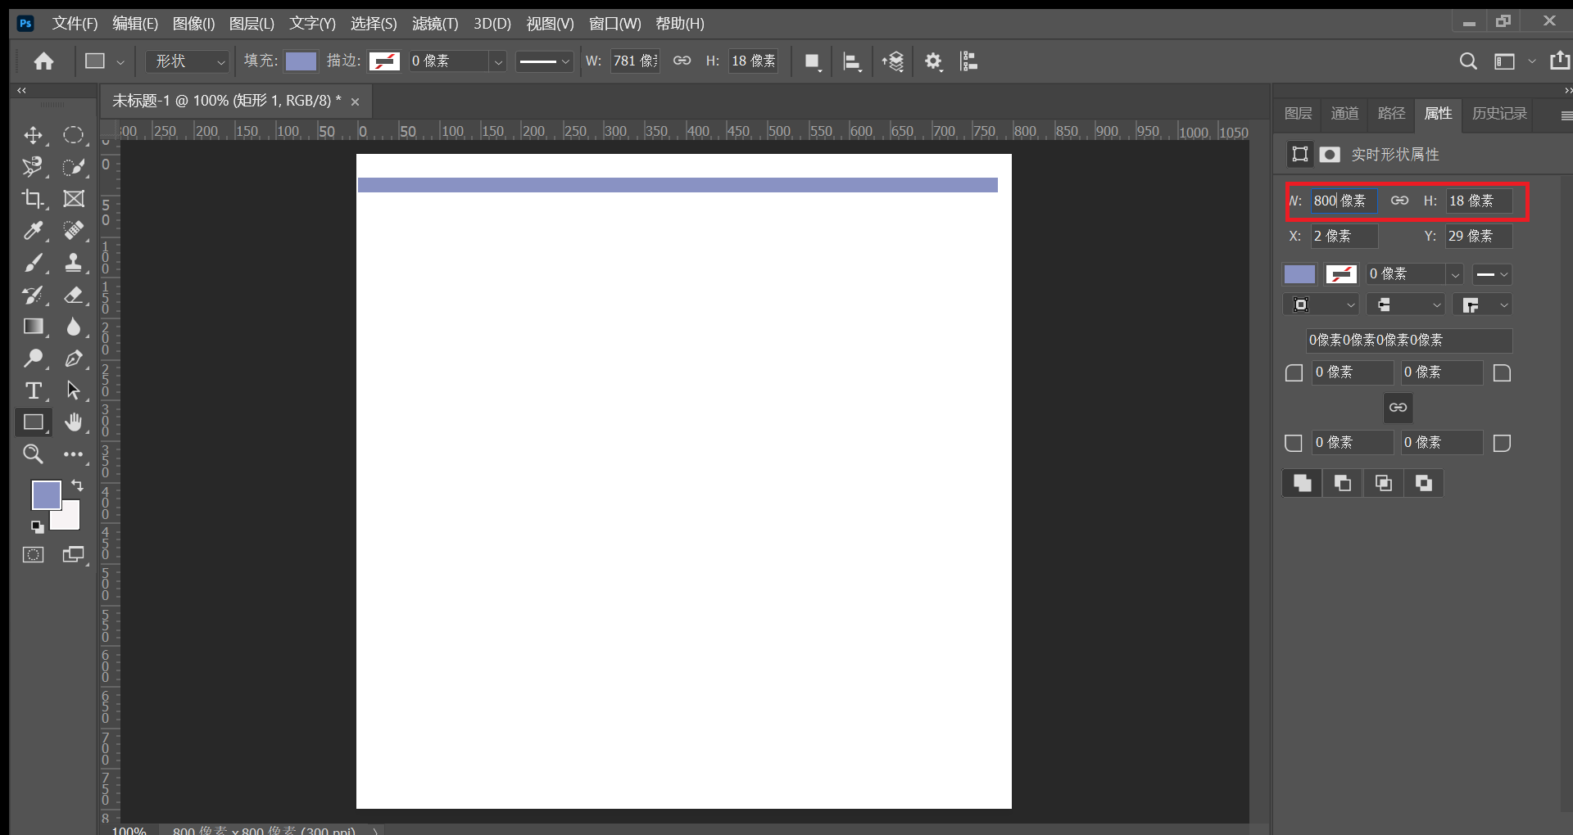
Task: Select the Pen tool
Action: pos(74,359)
